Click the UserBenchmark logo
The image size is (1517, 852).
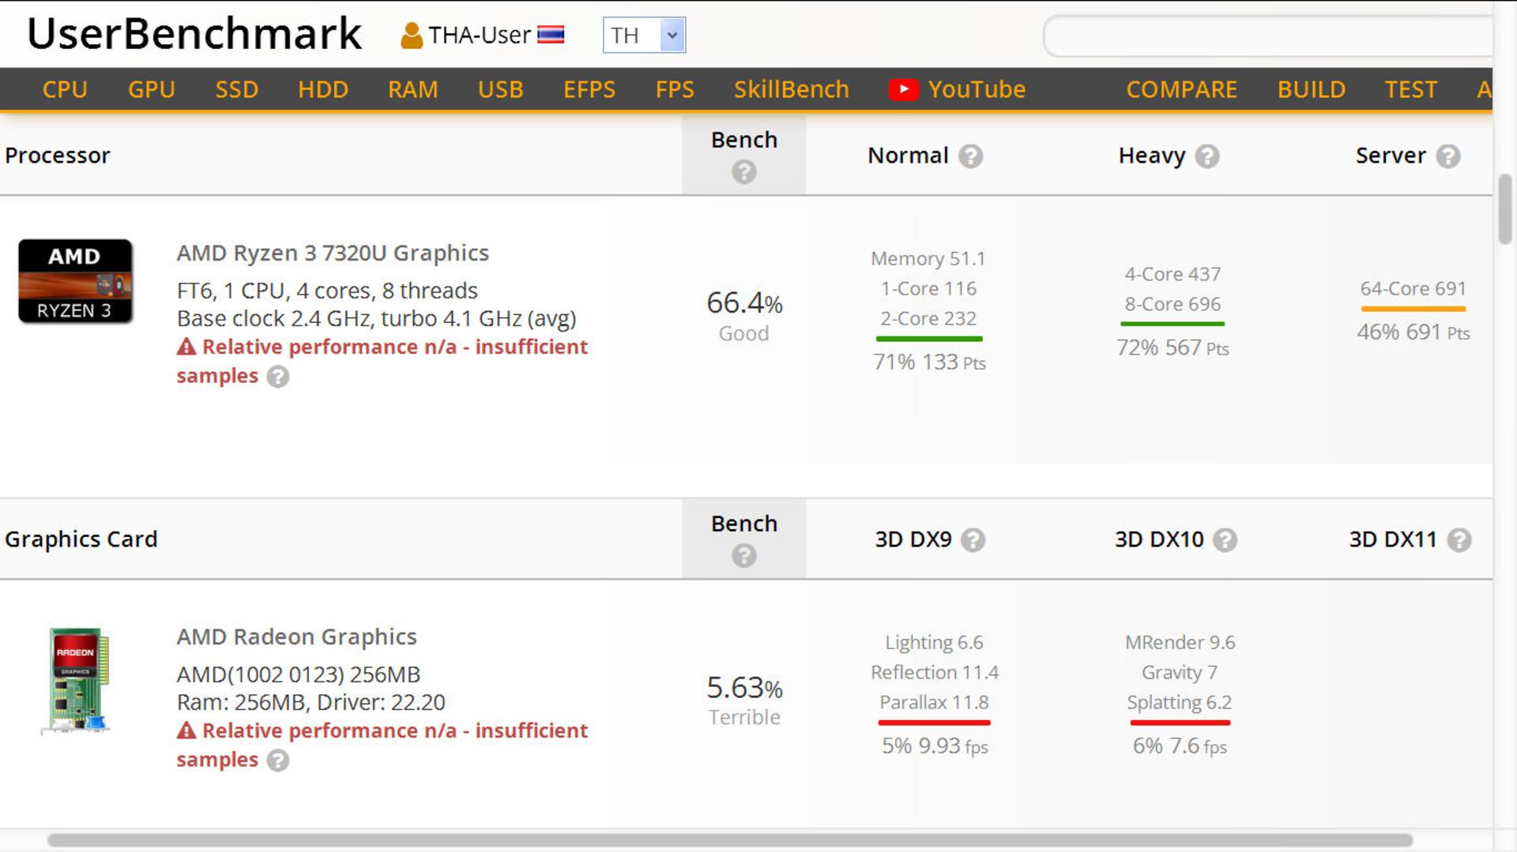coord(194,34)
